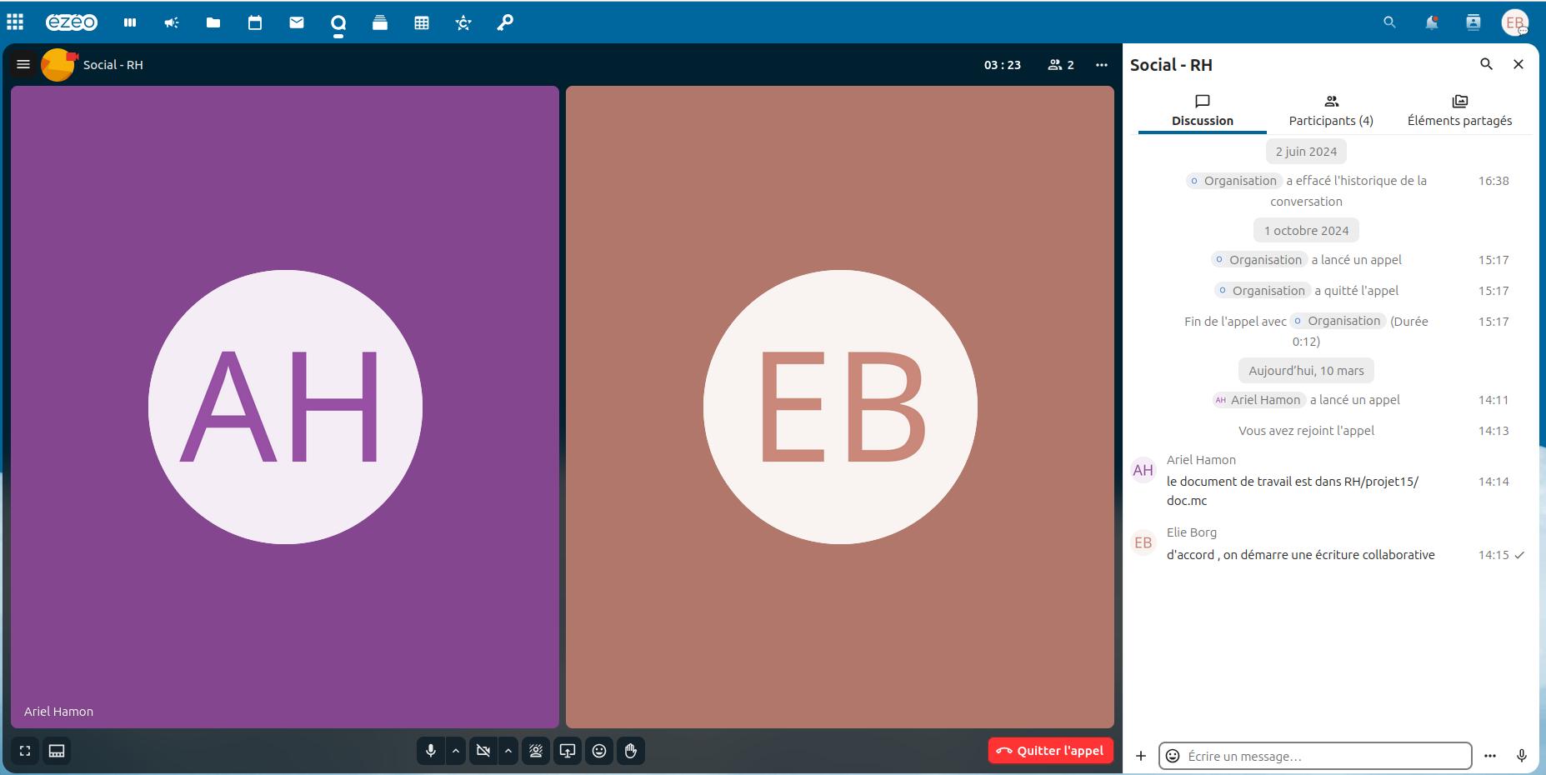Image resolution: width=1546 pixels, height=775 pixels.
Task: Open unified search in header
Action: coord(1389,22)
